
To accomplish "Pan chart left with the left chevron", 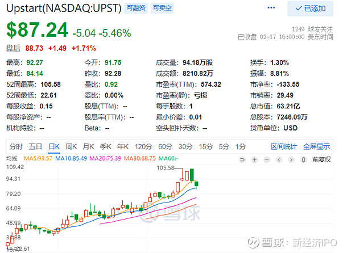I will [279, 159].
